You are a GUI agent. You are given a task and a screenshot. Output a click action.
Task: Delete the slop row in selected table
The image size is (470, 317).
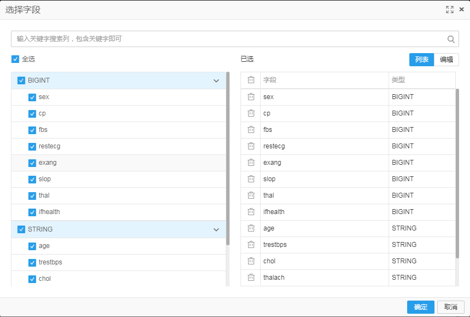251,179
